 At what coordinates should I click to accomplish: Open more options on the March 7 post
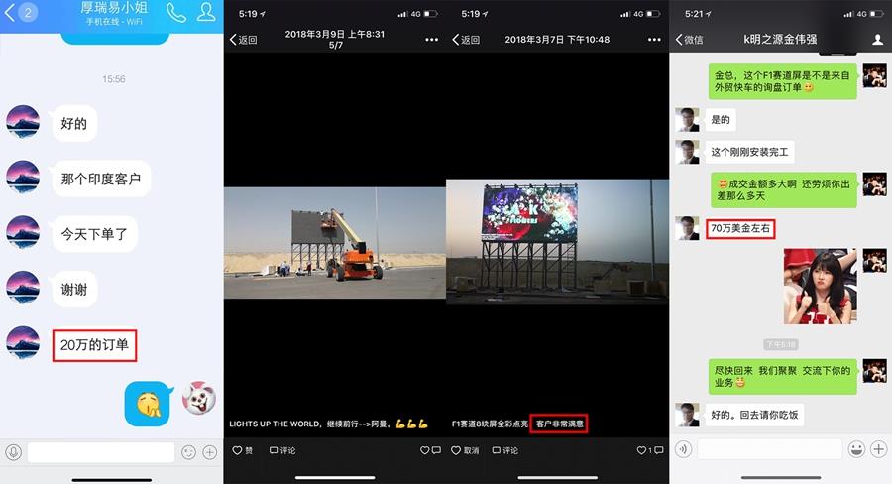tap(653, 40)
